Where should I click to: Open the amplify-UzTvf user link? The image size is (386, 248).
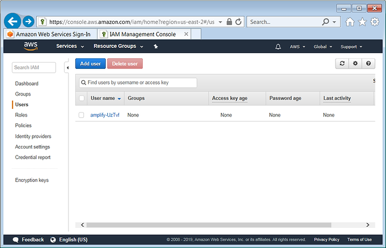pos(105,115)
